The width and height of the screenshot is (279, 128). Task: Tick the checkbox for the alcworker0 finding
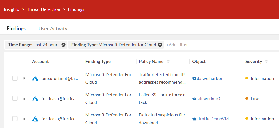coord(15,99)
